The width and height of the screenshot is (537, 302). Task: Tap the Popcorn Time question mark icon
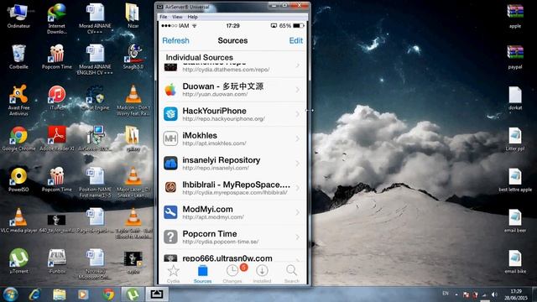pyautogui.click(x=170, y=237)
